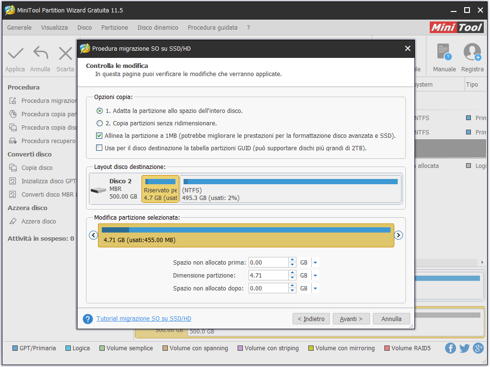Open the Manuale help book icon
The height and width of the screenshot is (367, 490).
pyautogui.click(x=444, y=52)
